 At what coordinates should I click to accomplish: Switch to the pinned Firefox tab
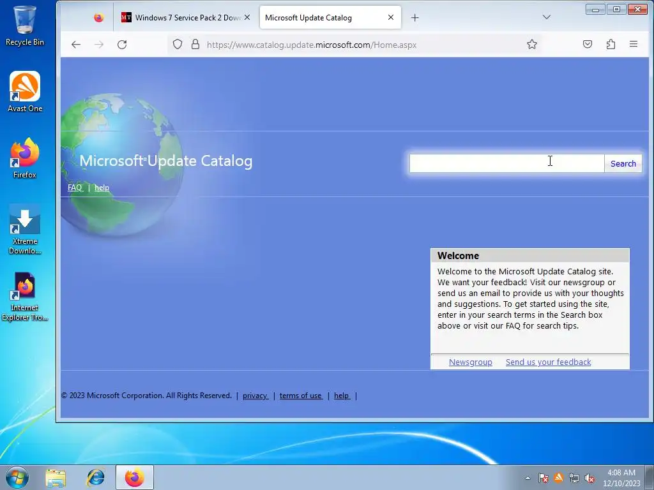99,17
